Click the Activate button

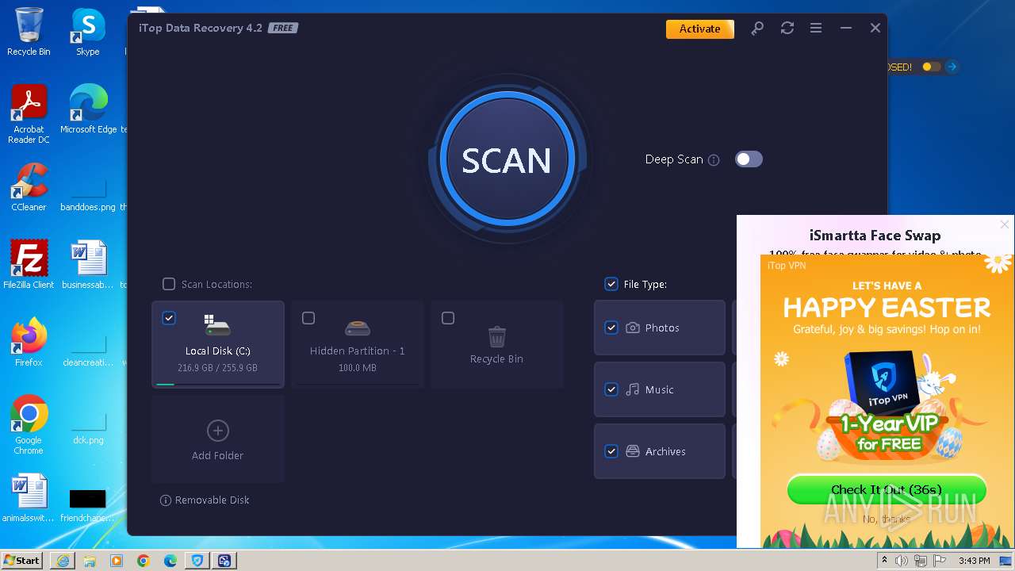point(700,29)
